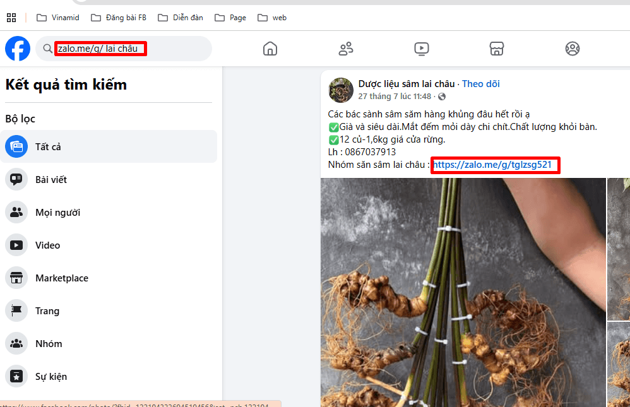Open the Video icon in top navigation
This screenshot has width=630, height=407.
[x=422, y=49]
